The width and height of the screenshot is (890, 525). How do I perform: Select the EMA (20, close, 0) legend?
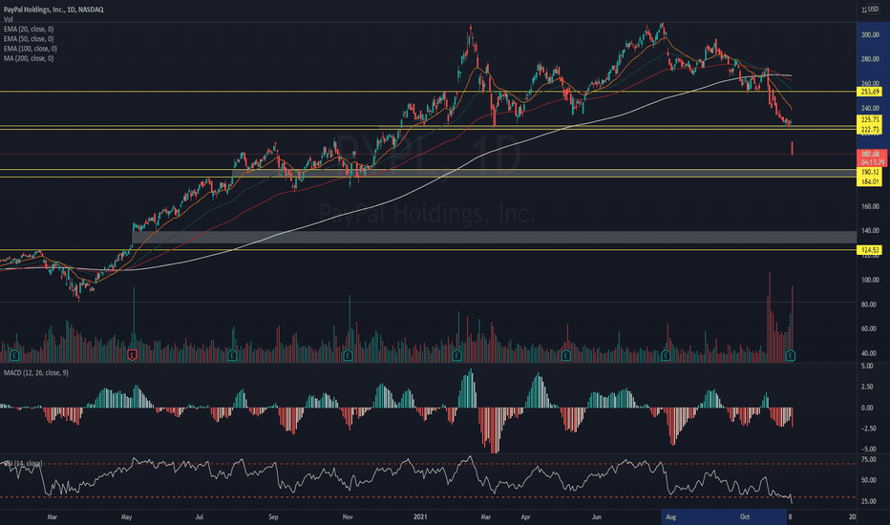pyautogui.click(x=29, y=29)
